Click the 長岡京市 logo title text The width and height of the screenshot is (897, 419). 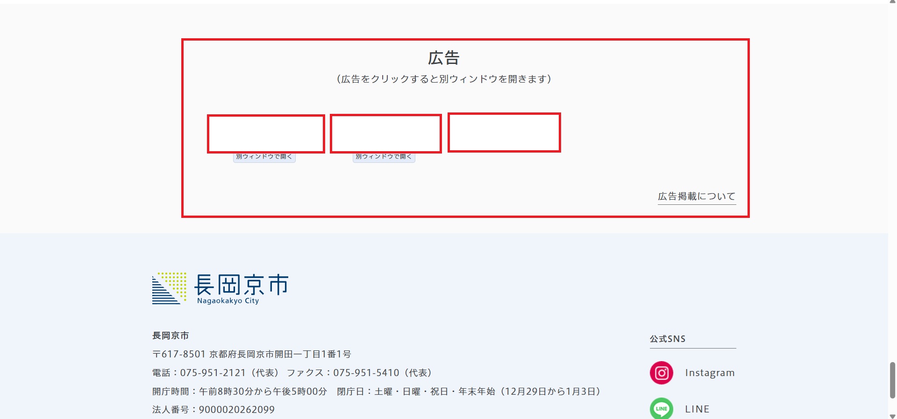coord(241,285)
